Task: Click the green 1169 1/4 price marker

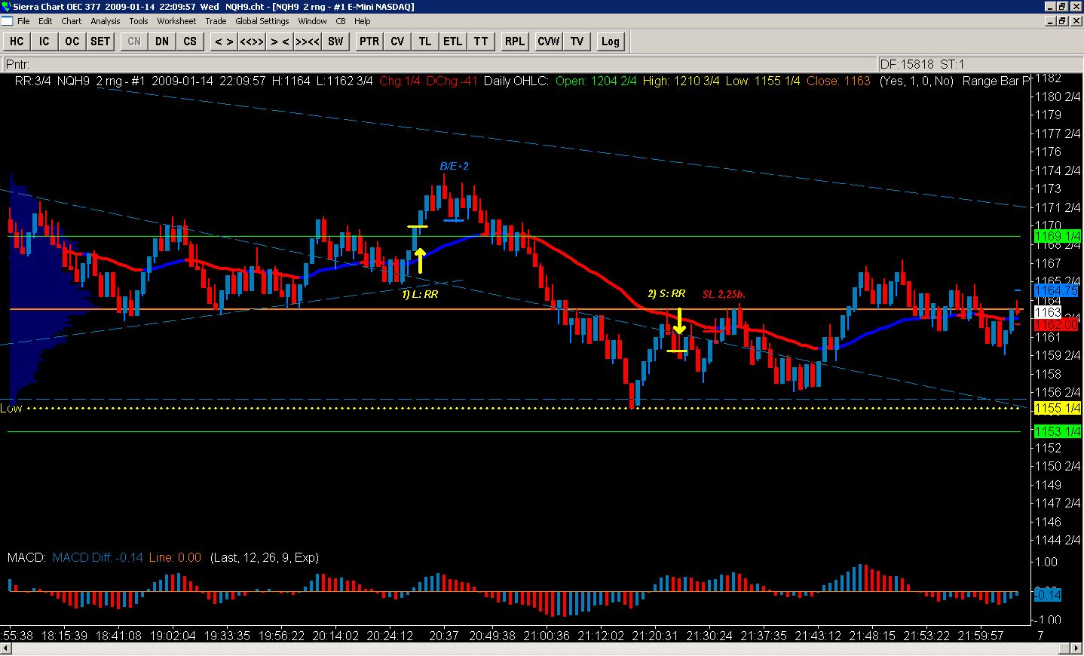Action: [x=1057, y=236]
